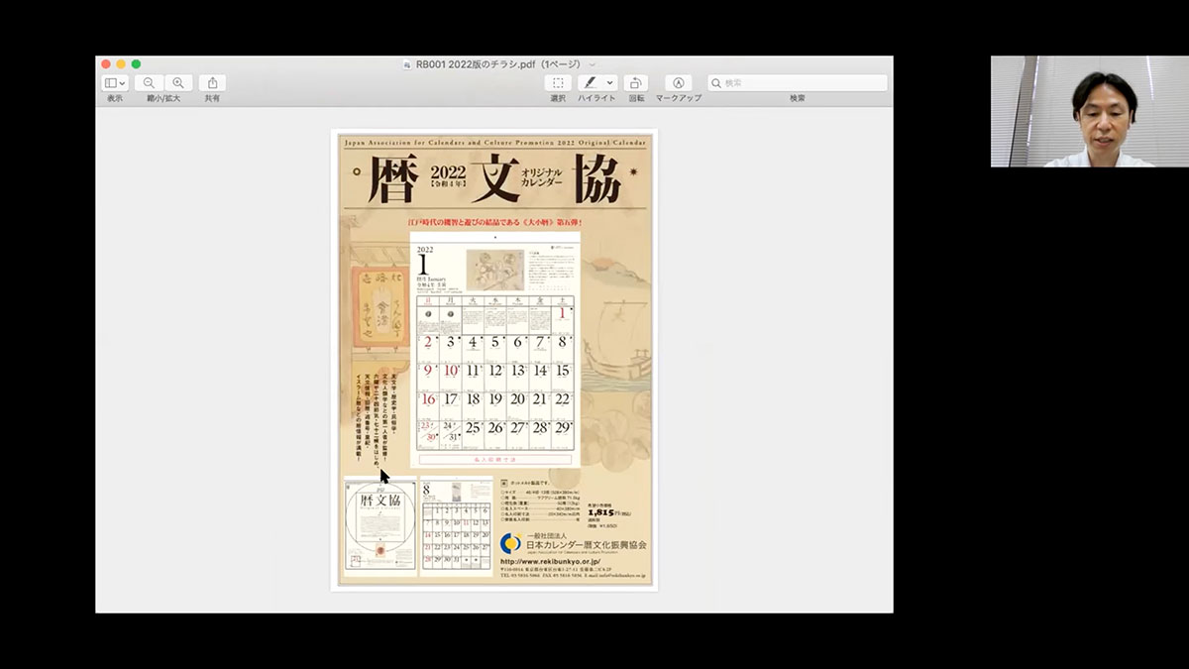The width and height of the screenshot is (1189, 669).
Task: Click date 27 in the large January calendar
Action: tap(517, 428)
